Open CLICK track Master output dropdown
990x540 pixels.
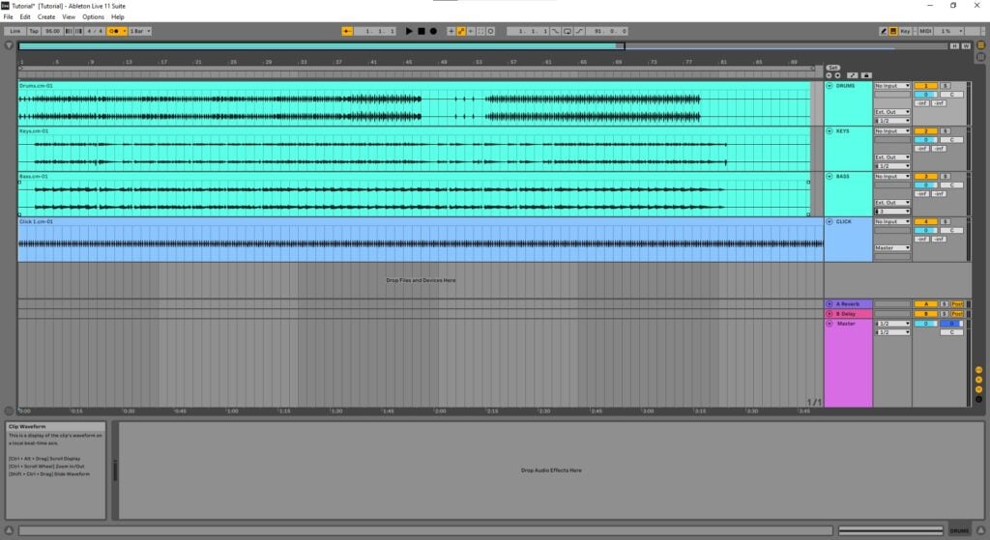(892, 248)
